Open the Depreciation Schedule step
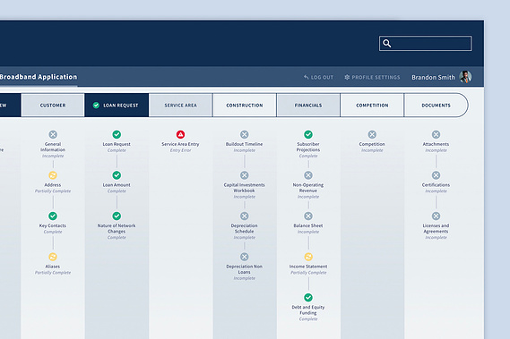Viewport: 510px width, 339px height. click(245, 229)
